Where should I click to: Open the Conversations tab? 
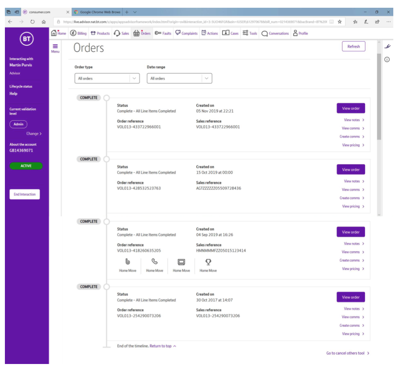click(x=275, y=33)
